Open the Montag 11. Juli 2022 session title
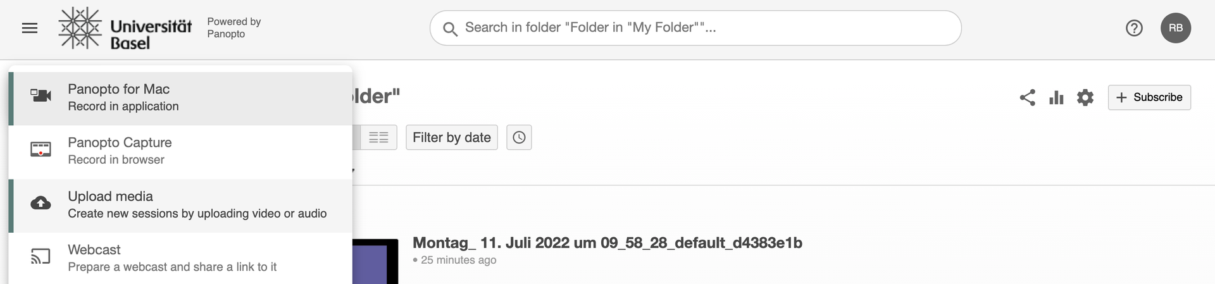Viewport: 1215px width, 284px height. click(607, 243)
